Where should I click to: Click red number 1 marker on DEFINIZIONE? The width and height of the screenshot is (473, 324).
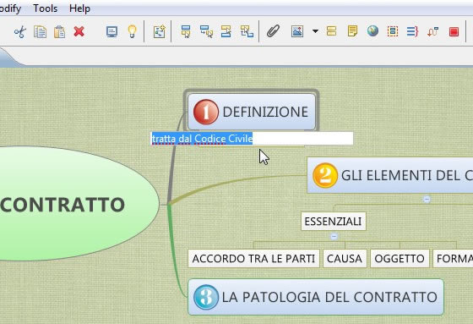206,112
